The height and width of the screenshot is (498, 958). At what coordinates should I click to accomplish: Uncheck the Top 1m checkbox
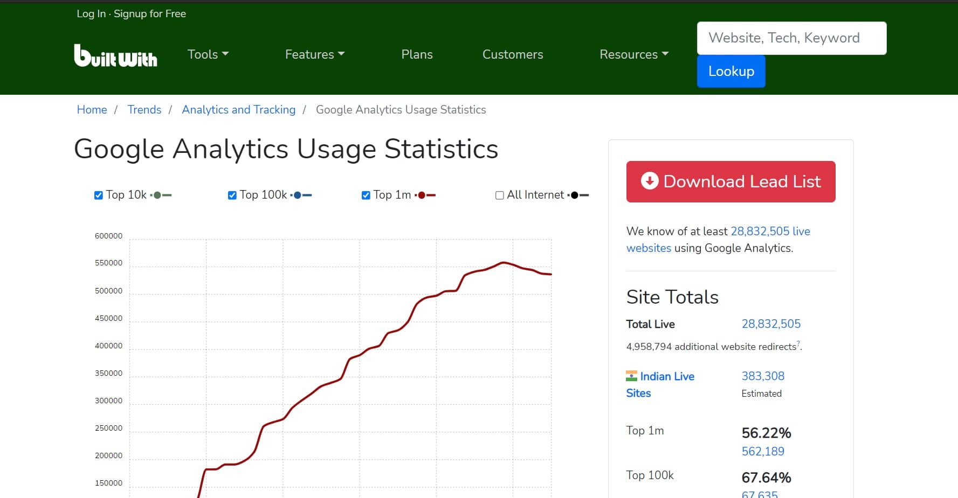366,195
